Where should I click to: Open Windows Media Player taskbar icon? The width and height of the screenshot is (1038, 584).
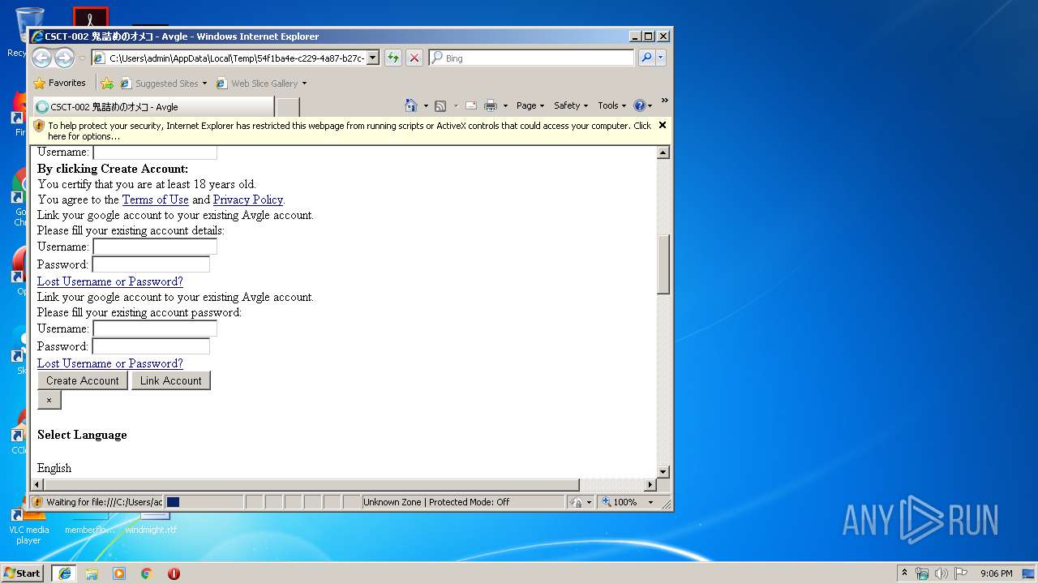coord(119,573)
